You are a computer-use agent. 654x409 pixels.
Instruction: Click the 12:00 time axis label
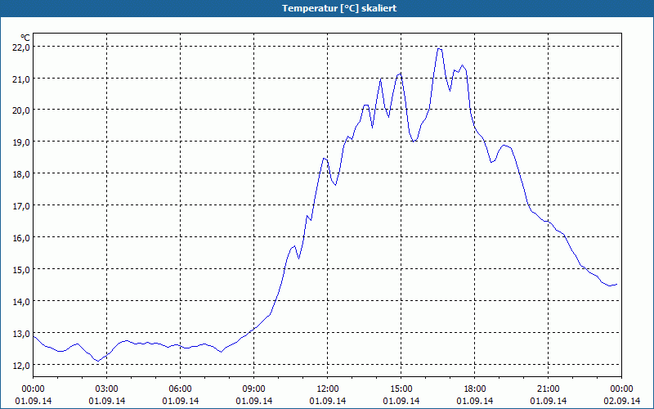click(x=328, y=389)
